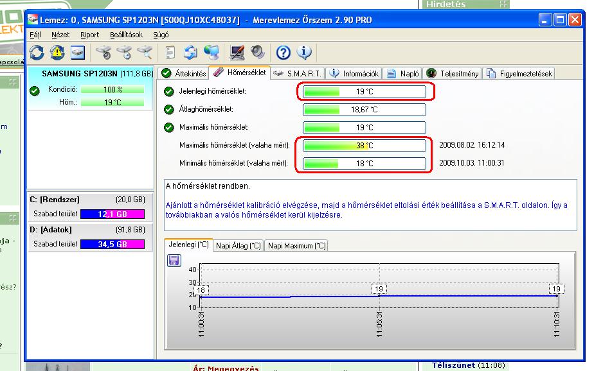The width and height of the screenshot is (603, 371).
Task: Click the send report by email icon
Action: coord(190,52)
